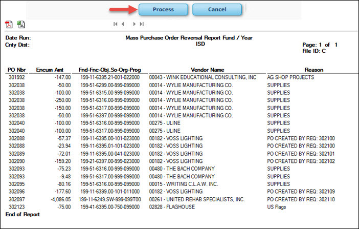Select account code 199-41-6395.00-750-099000
This screenshot has height=229, width=359.
click(x=110, y=207)
